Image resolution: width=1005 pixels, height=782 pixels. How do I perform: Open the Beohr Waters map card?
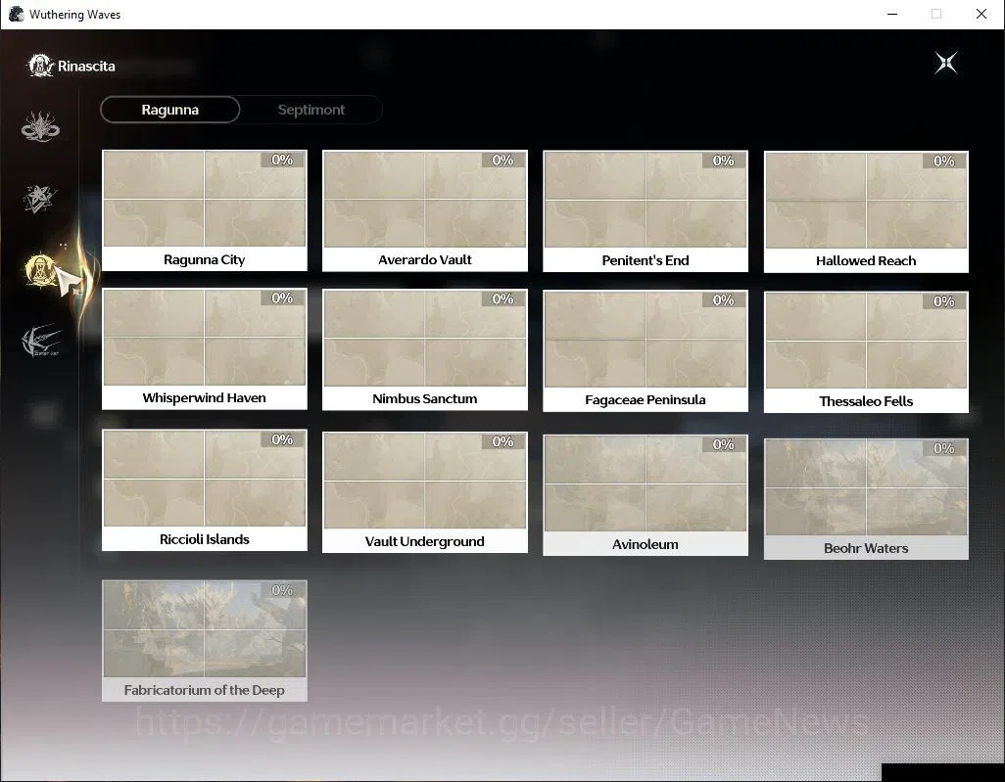866,499
